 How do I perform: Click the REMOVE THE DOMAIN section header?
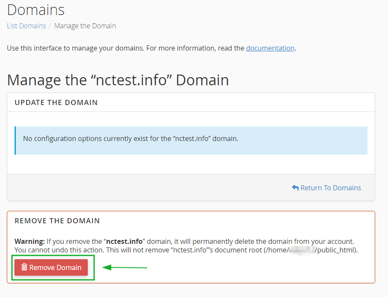click(x=57, y=221)
